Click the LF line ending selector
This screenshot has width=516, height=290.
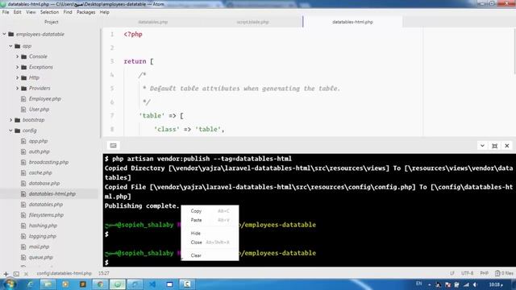pyautogui.click(x=452, y=273)
